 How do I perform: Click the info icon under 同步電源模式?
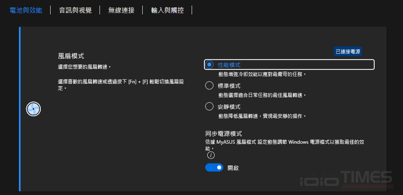(x=211, y=155)
